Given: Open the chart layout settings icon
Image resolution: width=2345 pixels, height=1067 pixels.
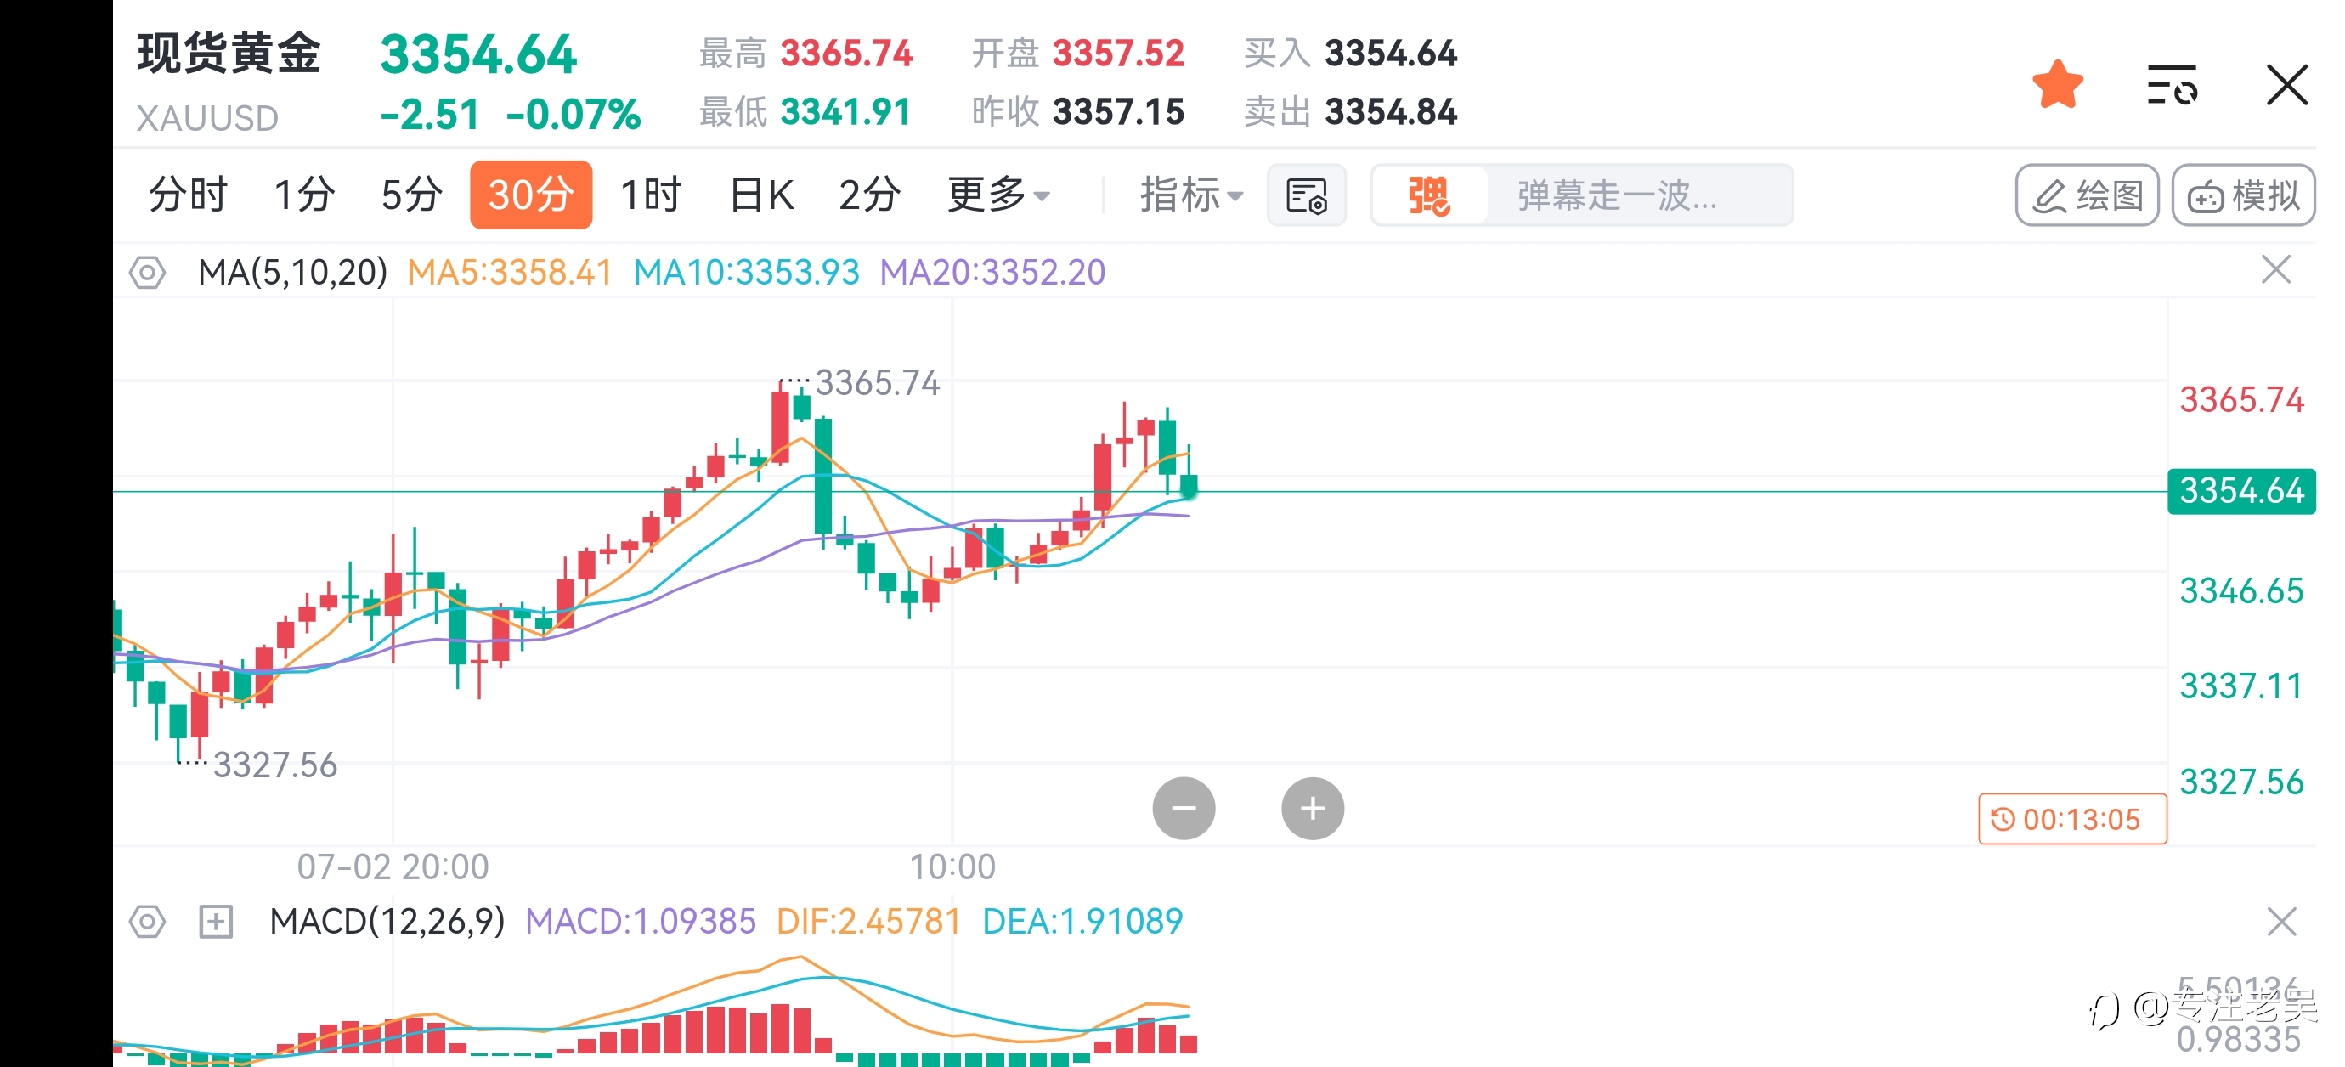Looking at the screenshot, I should 1307,195.
